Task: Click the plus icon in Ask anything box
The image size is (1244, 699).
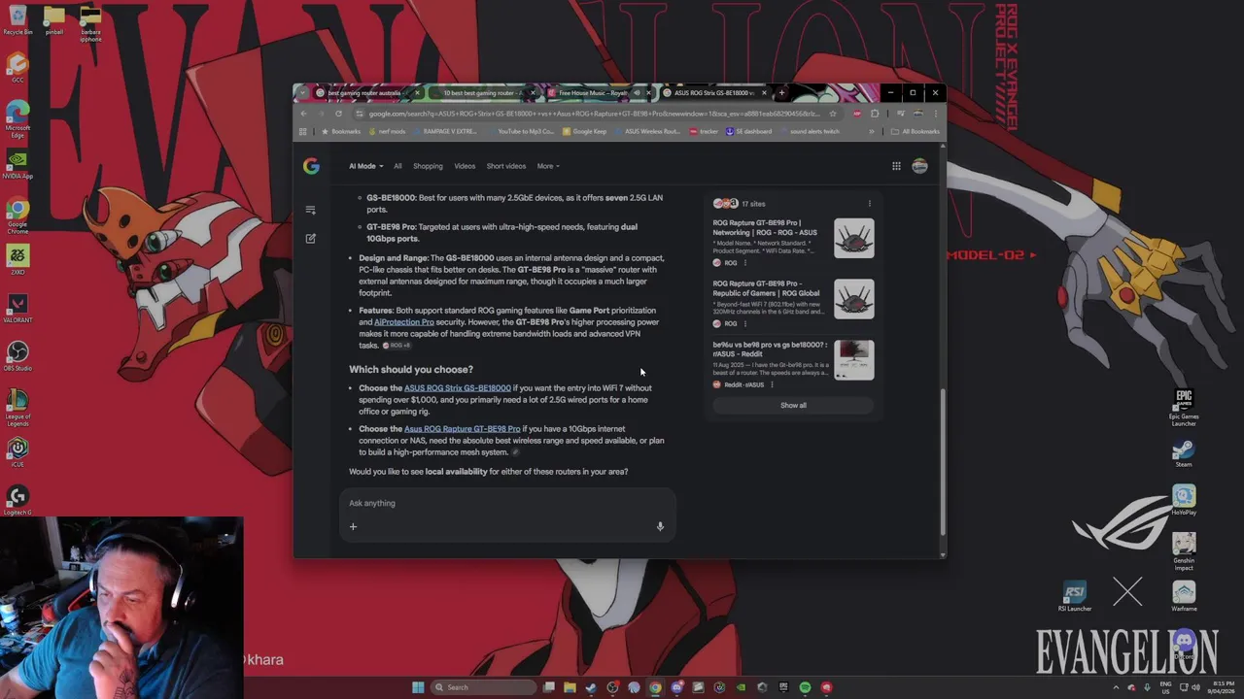Action: [x=353, y=526]
